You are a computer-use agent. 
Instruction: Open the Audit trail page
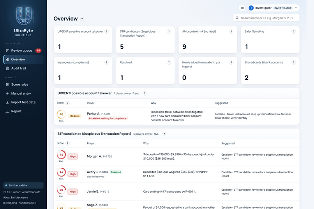click(23, 68)
